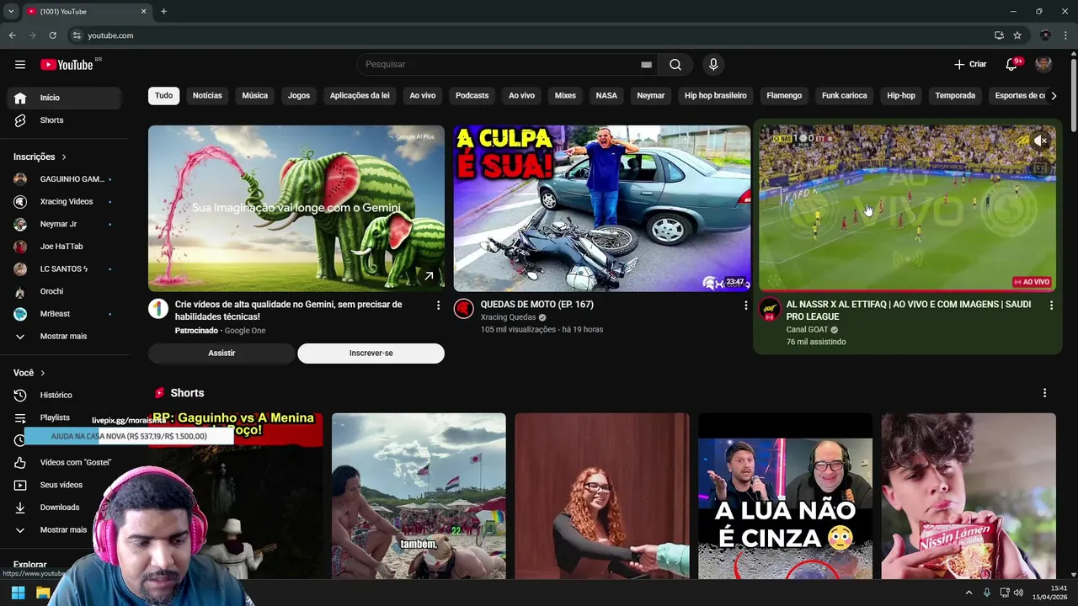Screen dimensions: 1078x606
Task: Open notifications bell
Action: click(1011, 65)
